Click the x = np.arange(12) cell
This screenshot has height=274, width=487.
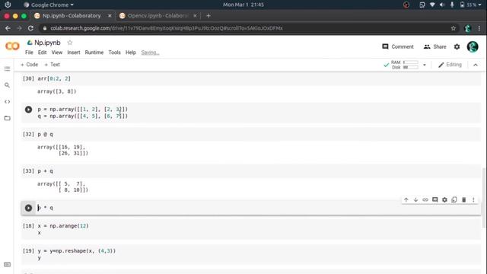tap(251, 229)
